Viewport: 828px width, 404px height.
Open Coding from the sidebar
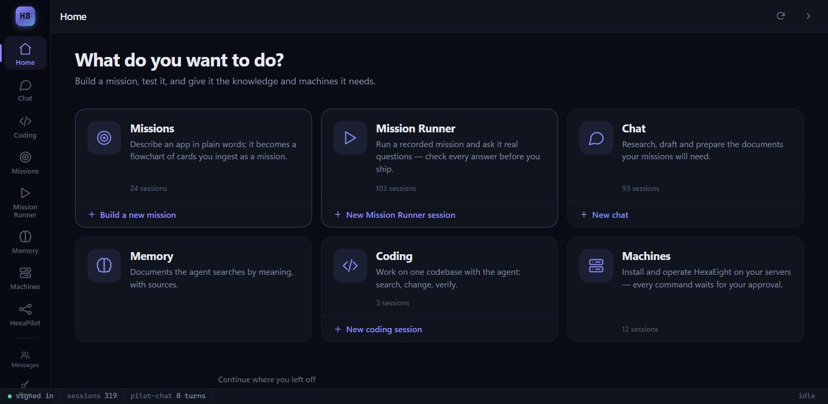(25, 127)
